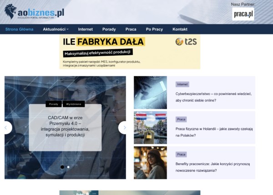Expand the Aktualności dropdown menu

click(x=56, y=29)
